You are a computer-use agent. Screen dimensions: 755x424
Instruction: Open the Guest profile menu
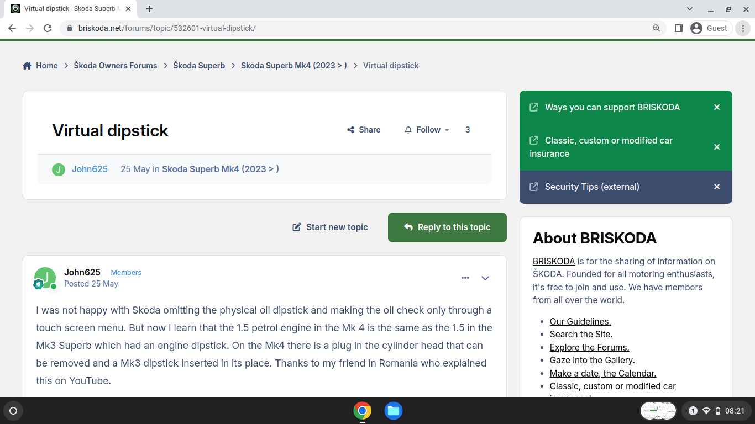(711, 28)
